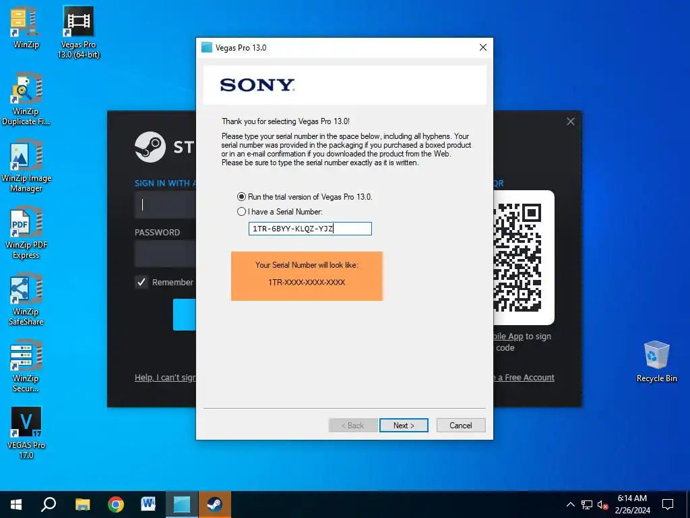Click 'Your Serial Number will look like:' text

pos(307,265)
